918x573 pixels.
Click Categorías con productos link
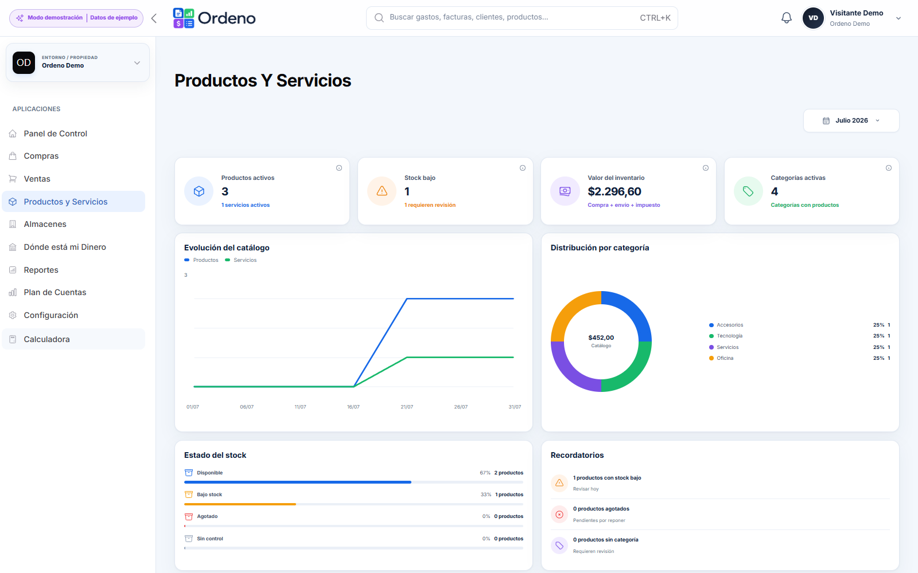(x=804, y=205)
